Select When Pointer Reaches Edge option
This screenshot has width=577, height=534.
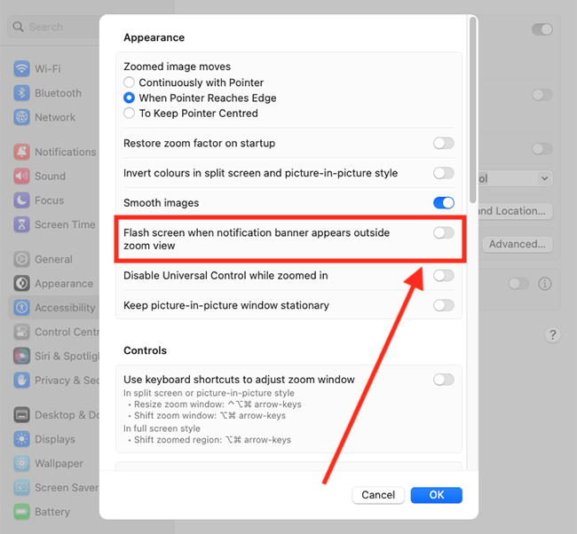point(129,98)
